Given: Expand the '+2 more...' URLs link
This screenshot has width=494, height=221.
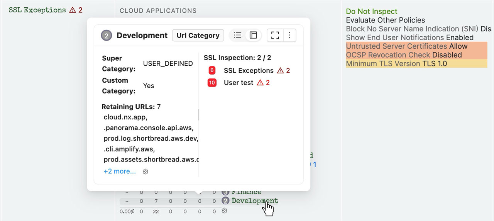Looking at the screenshot, I should click(x=120, y=171).
